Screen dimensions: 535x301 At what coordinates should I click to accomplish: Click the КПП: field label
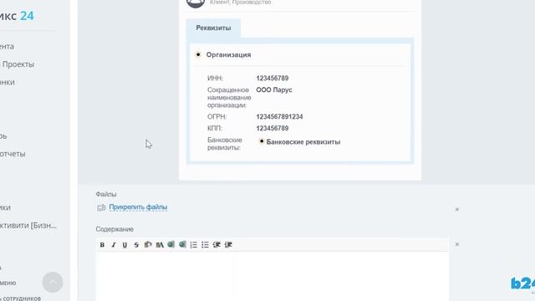(215, 128)
